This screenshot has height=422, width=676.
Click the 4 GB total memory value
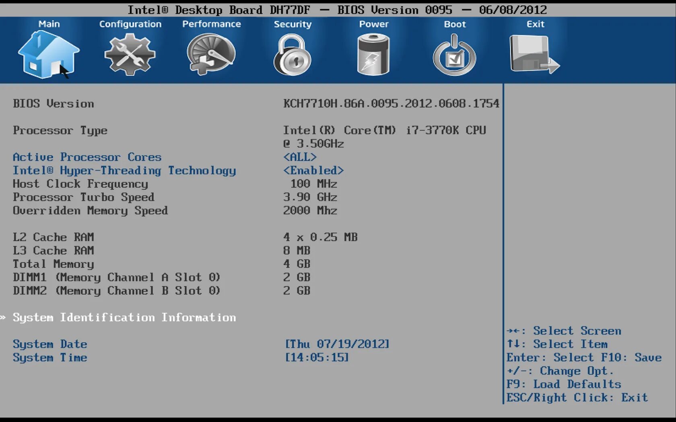297,264
